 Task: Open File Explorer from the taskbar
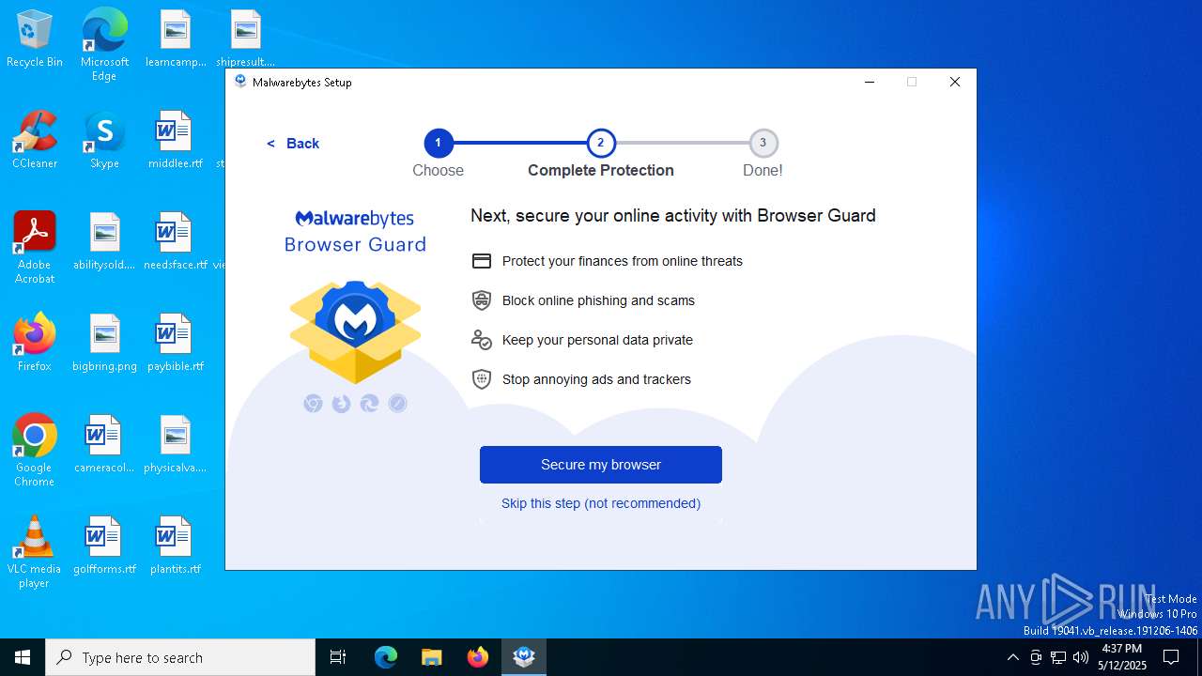coord(431,657)
